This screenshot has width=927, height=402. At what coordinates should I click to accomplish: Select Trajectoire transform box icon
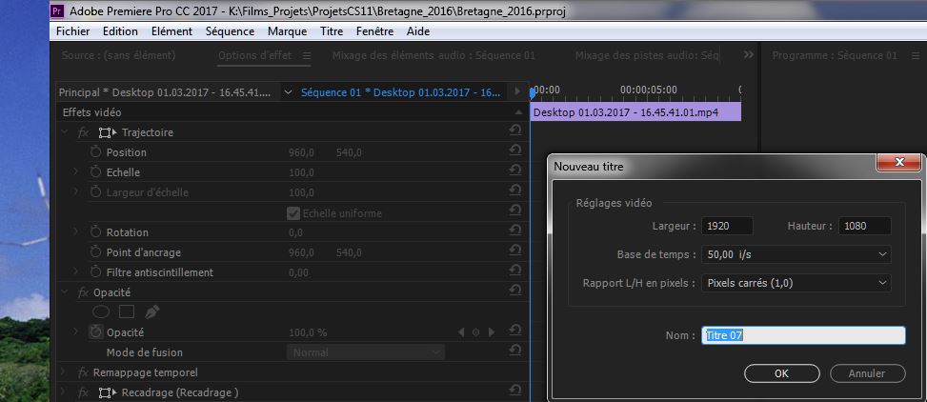pos(107,132)
